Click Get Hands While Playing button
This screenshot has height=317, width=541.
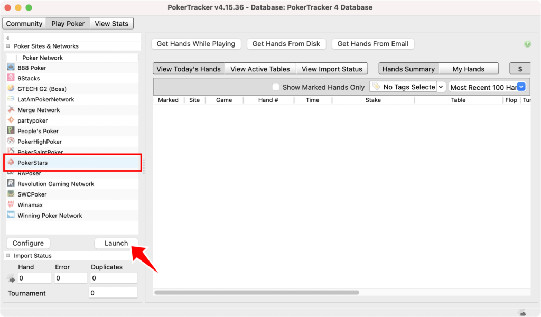click(196, 44)
